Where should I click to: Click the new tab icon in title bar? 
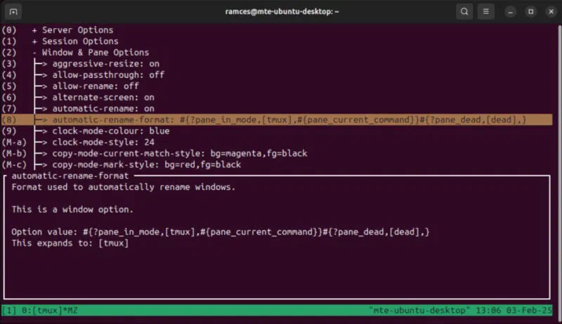[x=13, y=12]
